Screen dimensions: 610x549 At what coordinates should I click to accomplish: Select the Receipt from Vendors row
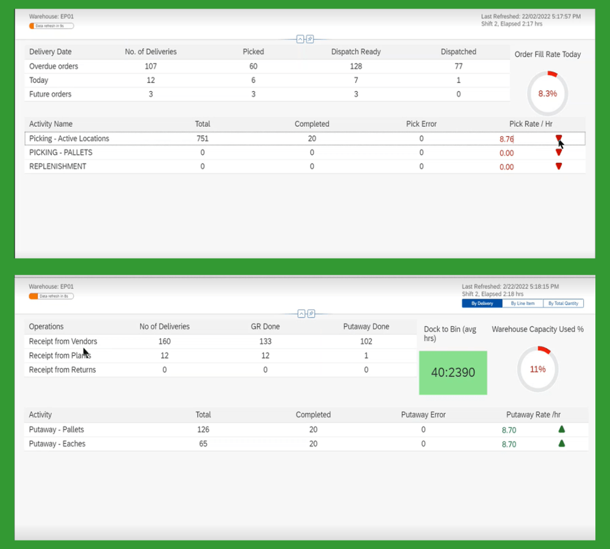click(63, 342)
